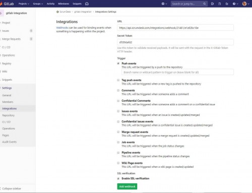This screenshot has width=252, height=193.
Task: Open Milestones in top navigation
Action: coord(64,4)
